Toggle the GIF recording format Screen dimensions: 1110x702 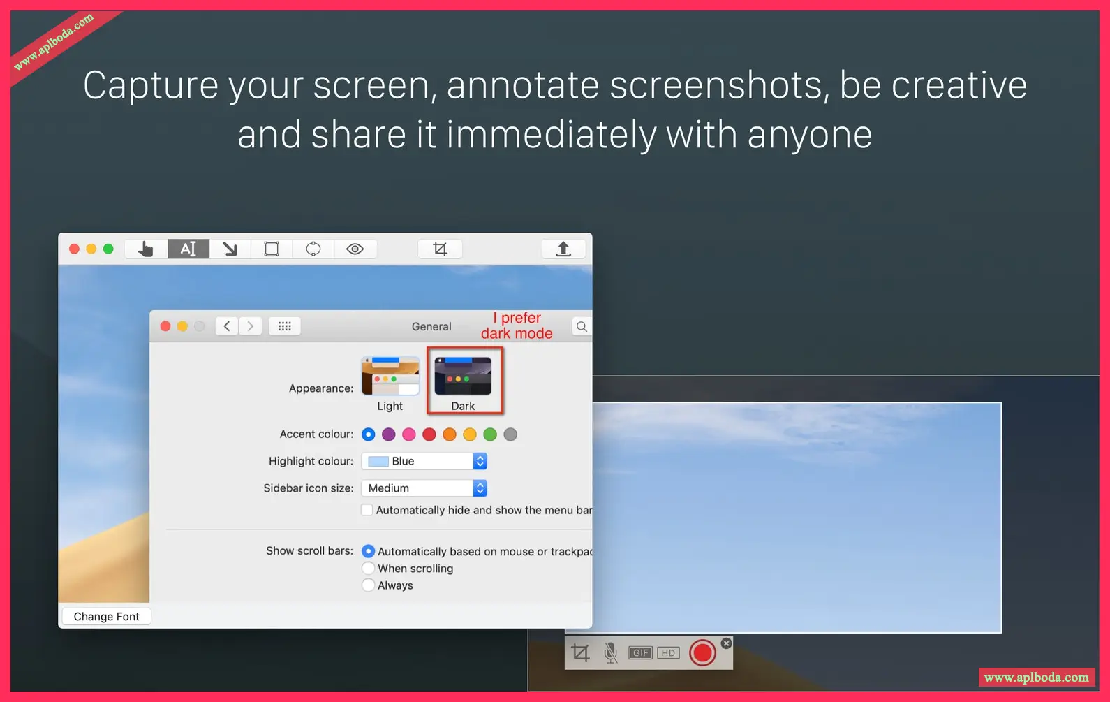[640, 652]
